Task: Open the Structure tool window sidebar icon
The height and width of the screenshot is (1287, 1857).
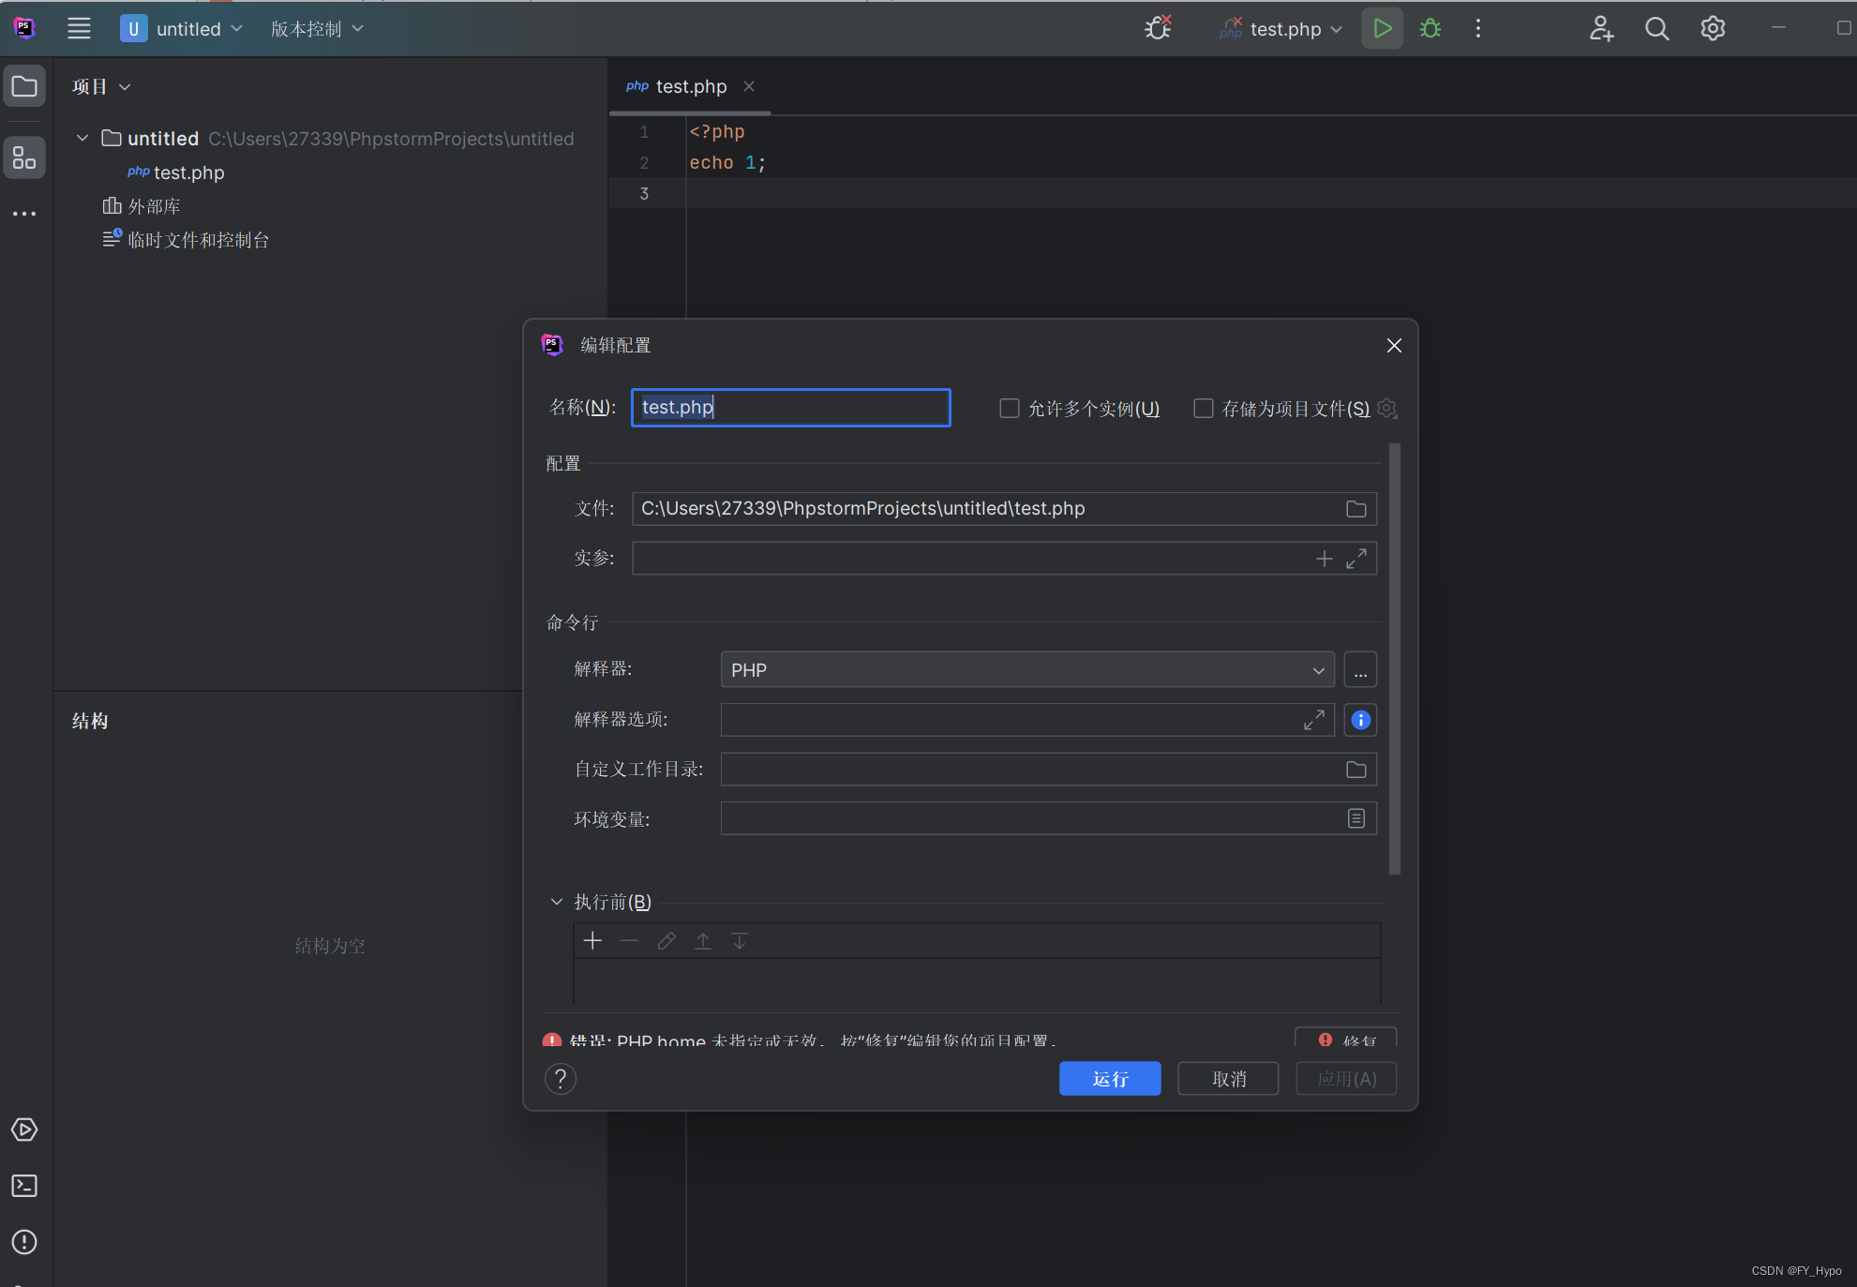Action: click(24, 158)
